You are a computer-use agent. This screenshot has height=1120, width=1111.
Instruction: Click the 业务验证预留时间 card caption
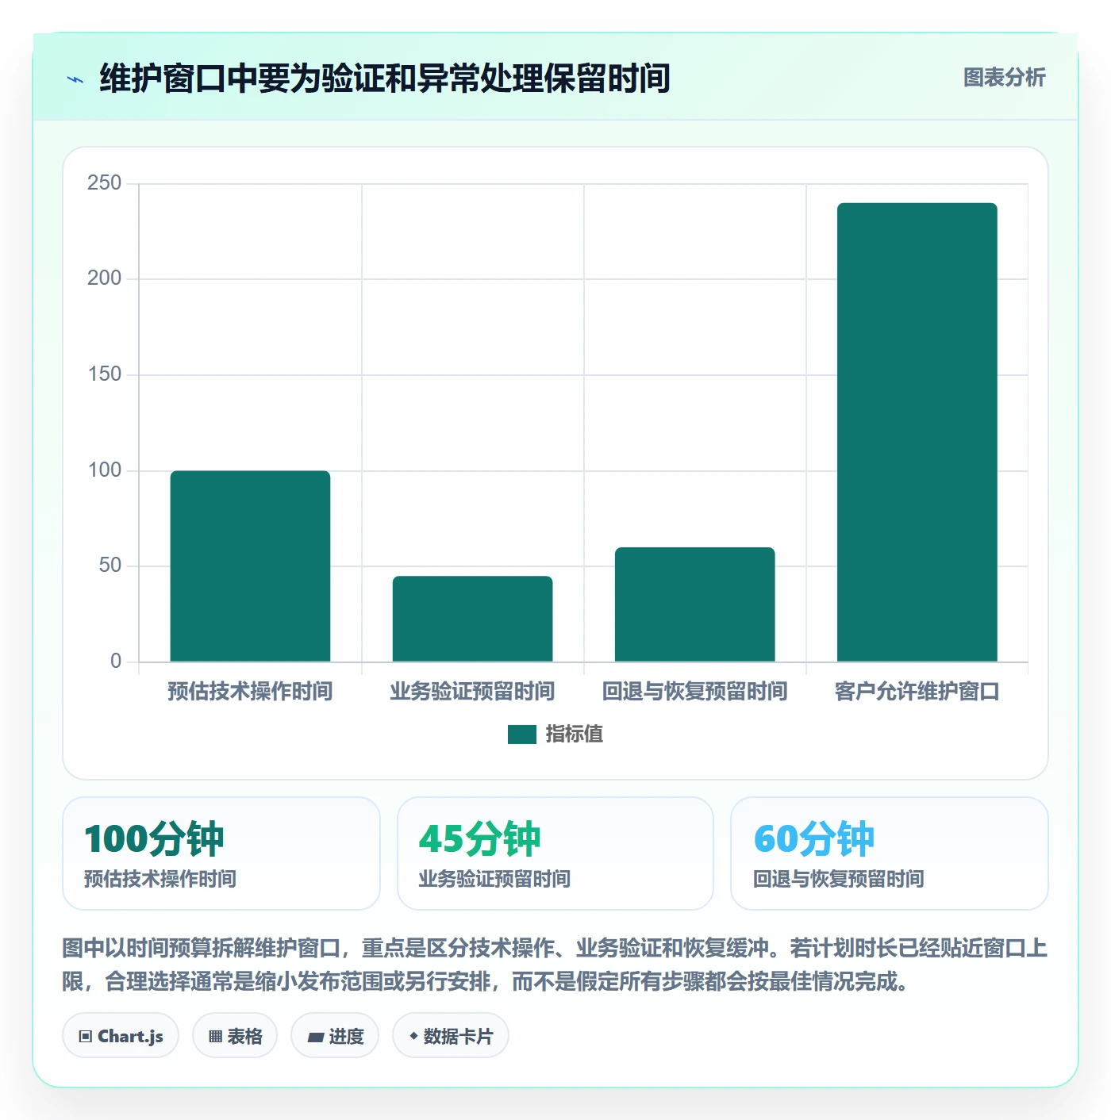point(494,879)
